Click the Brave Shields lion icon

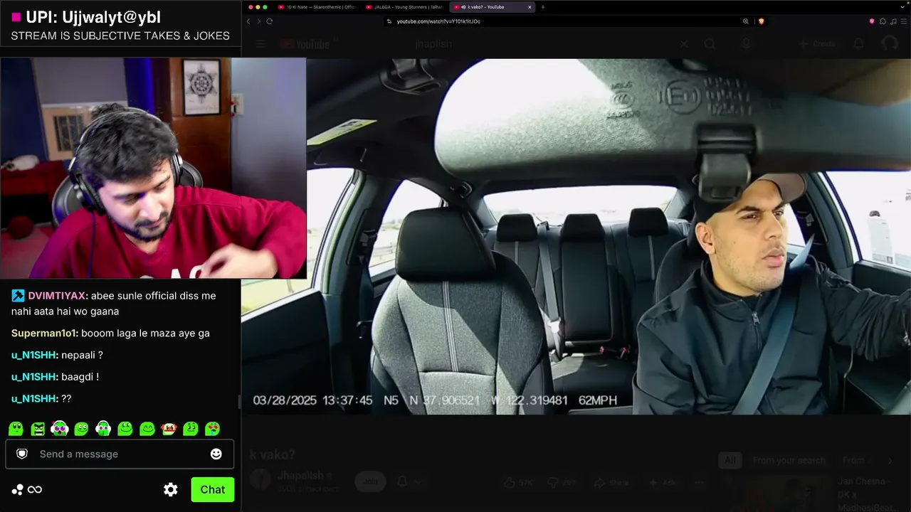pos(761,21)
